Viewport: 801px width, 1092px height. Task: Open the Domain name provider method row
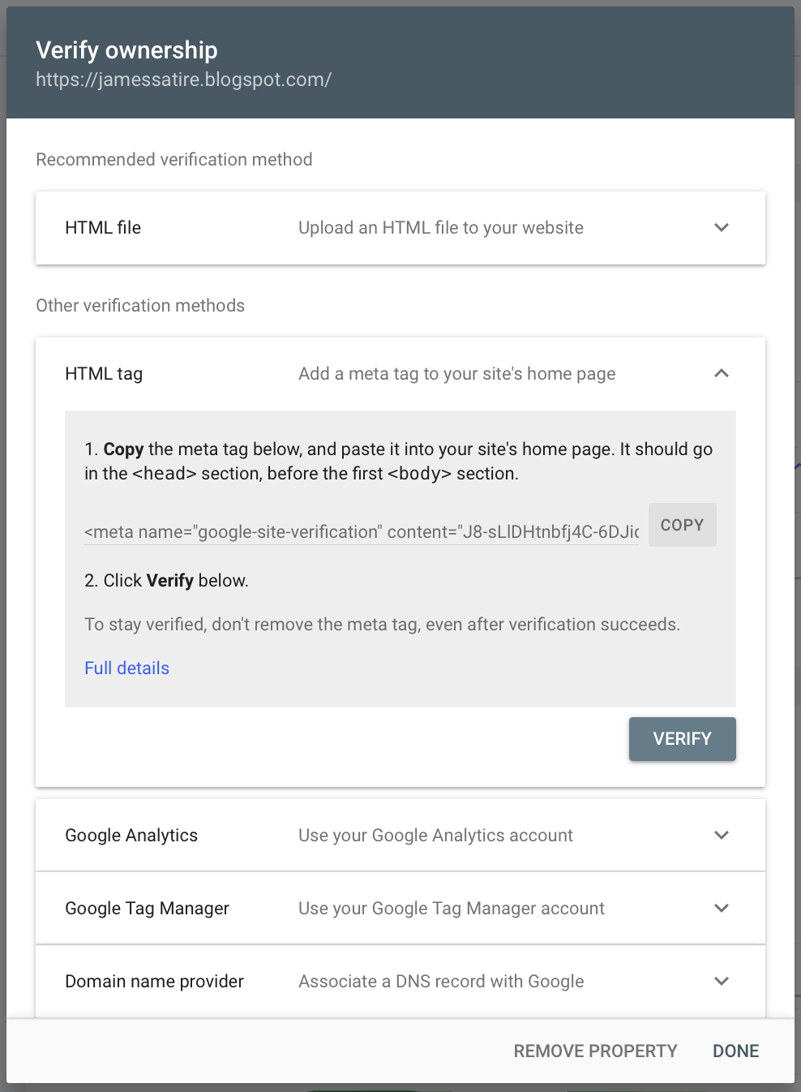154,982
